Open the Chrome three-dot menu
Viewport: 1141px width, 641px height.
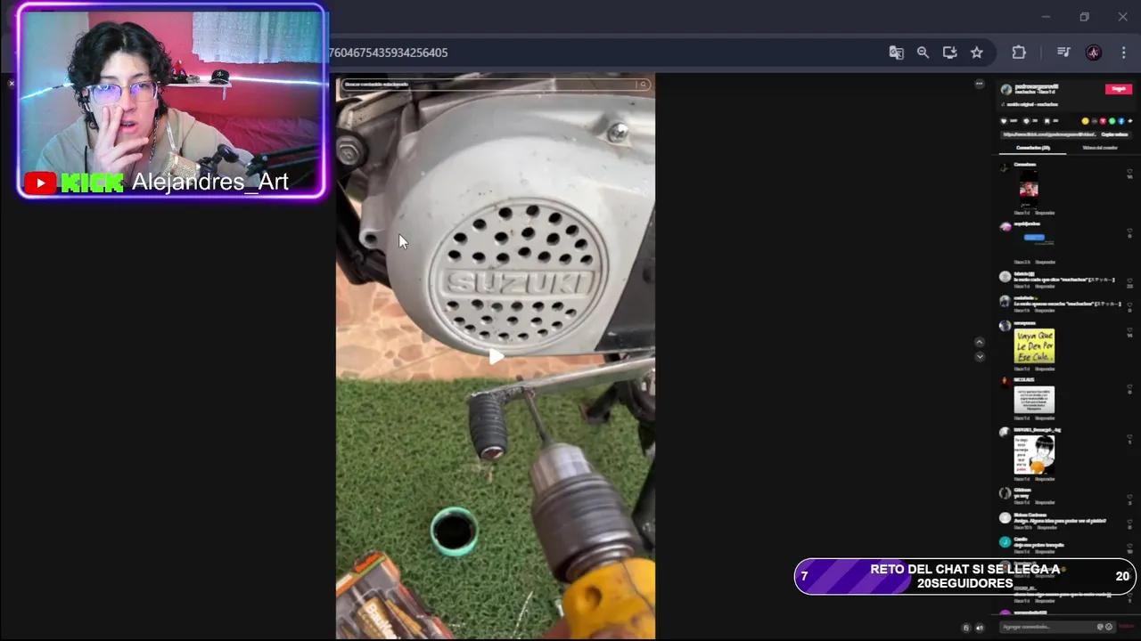pyautogui.click(x=1123, y=53)
